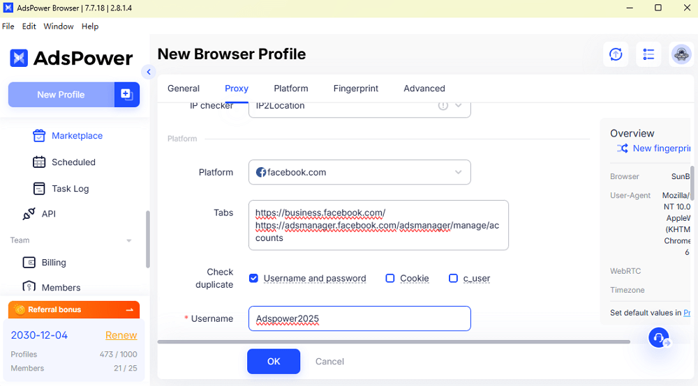The image size is (698, 386).
Task: Click the Members count 21 / 25
Action: [x=126, y=368]
